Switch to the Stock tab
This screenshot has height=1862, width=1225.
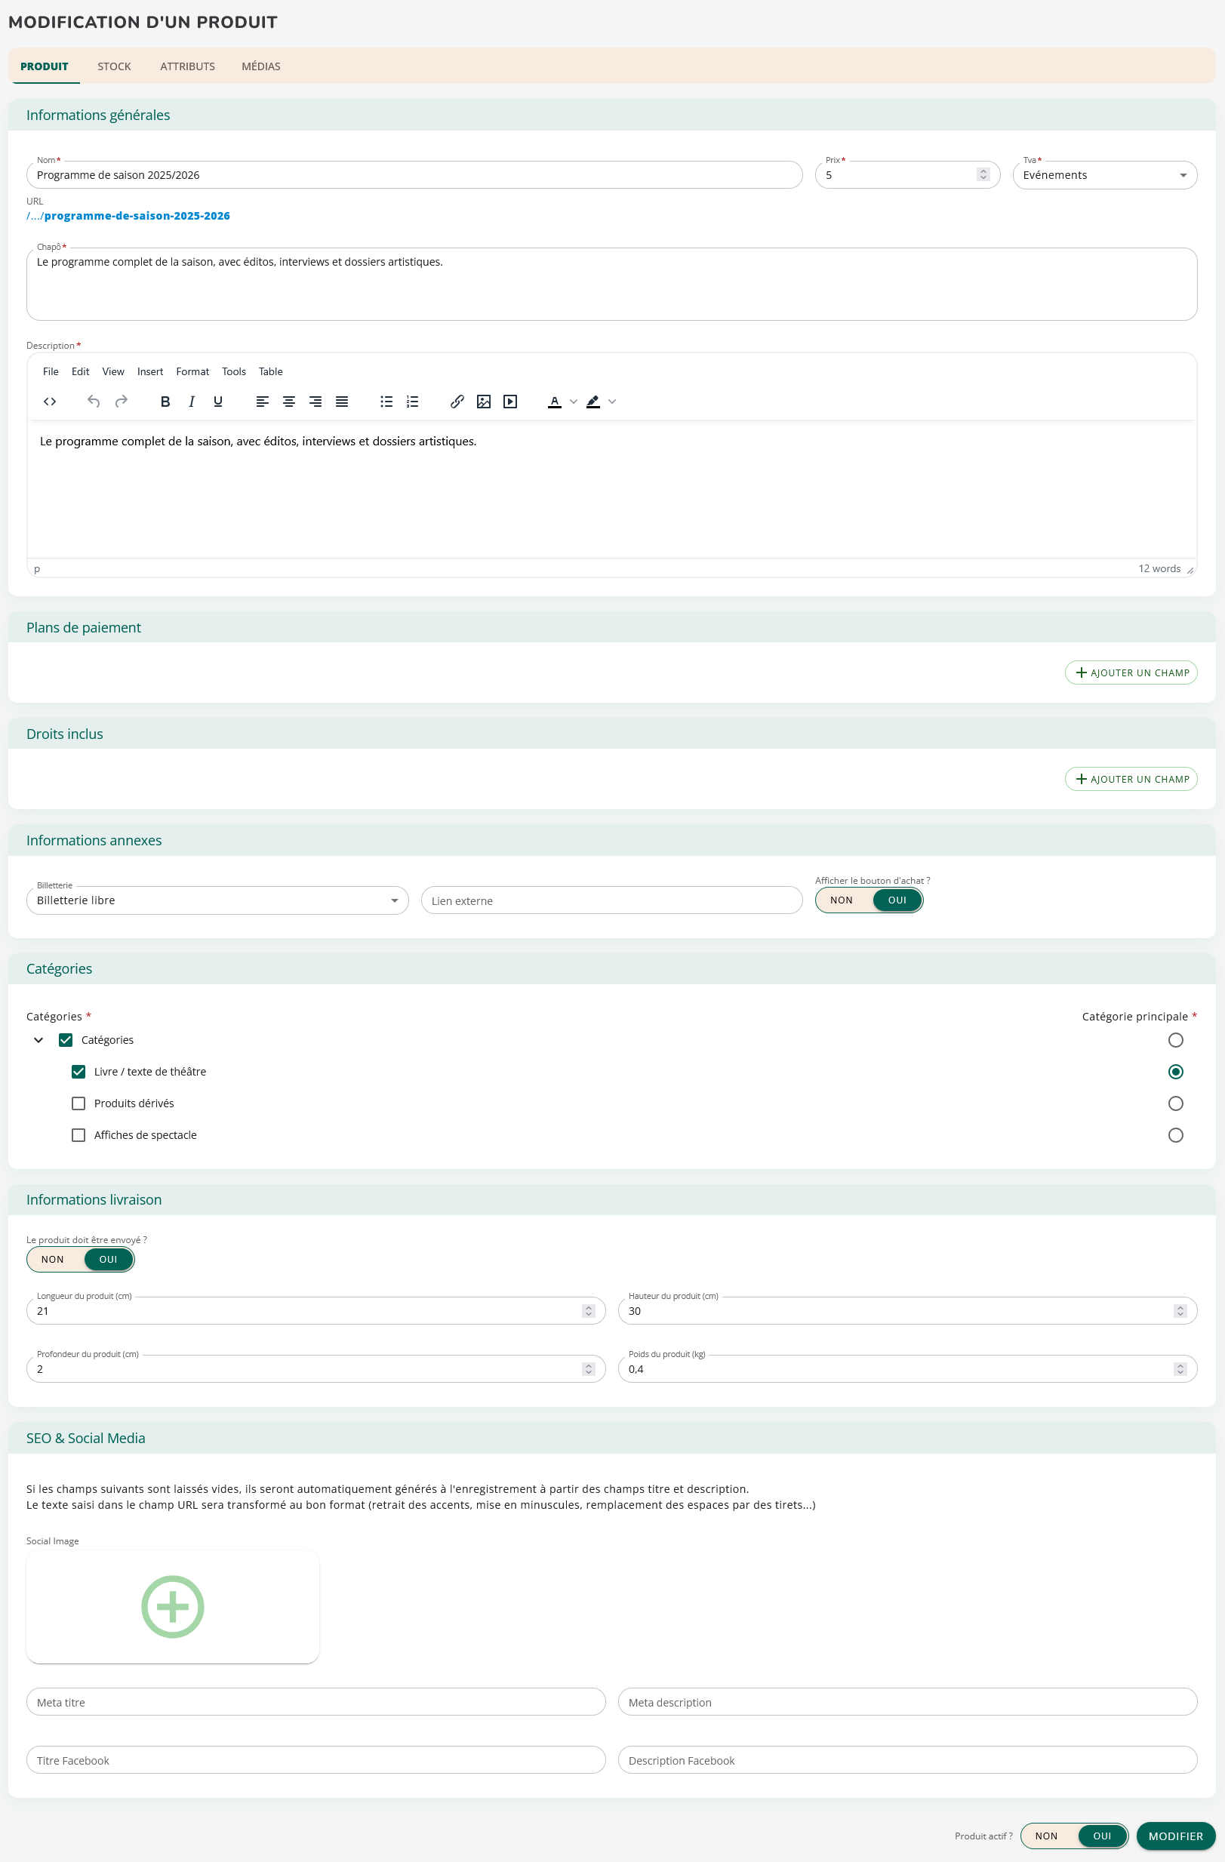[114, 66]
